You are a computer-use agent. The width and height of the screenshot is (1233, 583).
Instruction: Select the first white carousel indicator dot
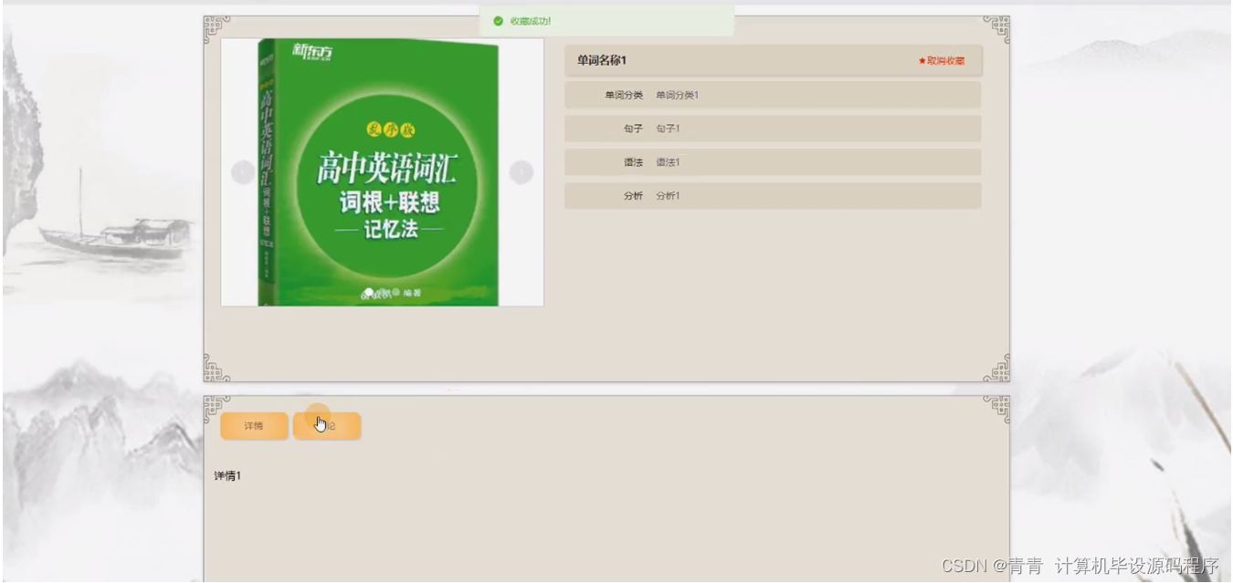pyautogui.click(x=369, y=293)
